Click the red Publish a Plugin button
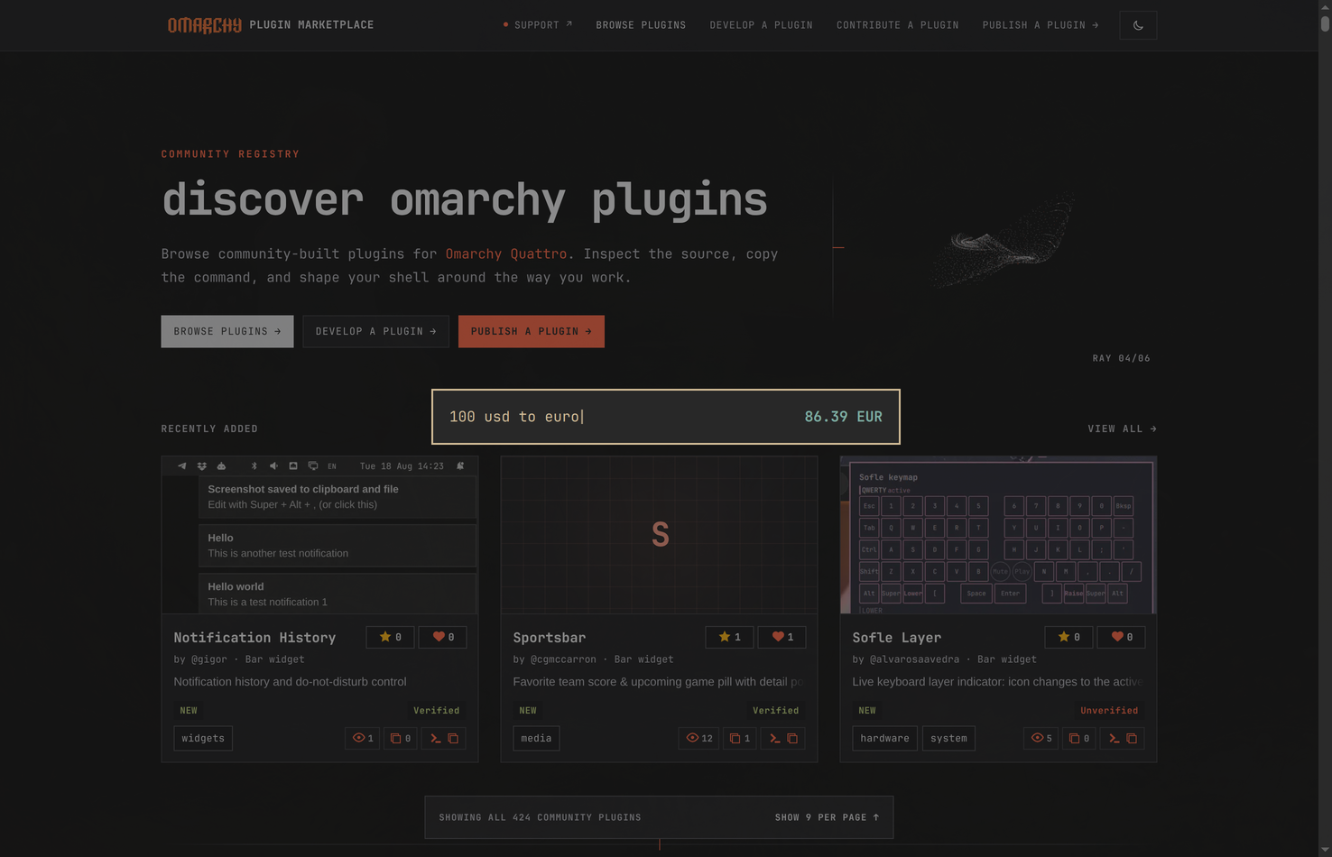 click(532, 331)
